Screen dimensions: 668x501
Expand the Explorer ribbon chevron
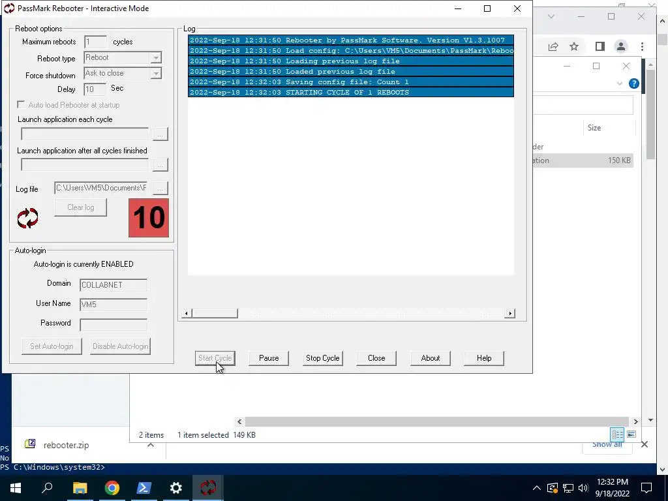620,83
